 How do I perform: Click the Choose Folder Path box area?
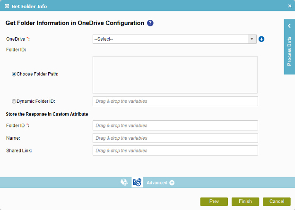[x=175, y=75]
